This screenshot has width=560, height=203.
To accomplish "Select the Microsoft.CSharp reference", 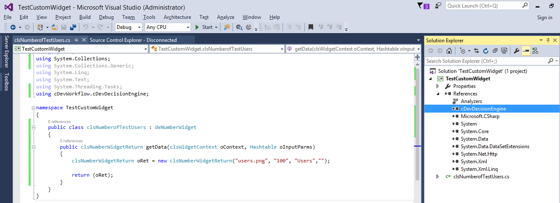I will (480, 116).
